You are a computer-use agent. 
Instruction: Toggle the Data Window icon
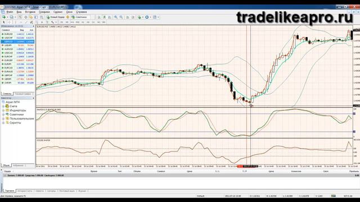pyautogui.click(x=26, y=17)
